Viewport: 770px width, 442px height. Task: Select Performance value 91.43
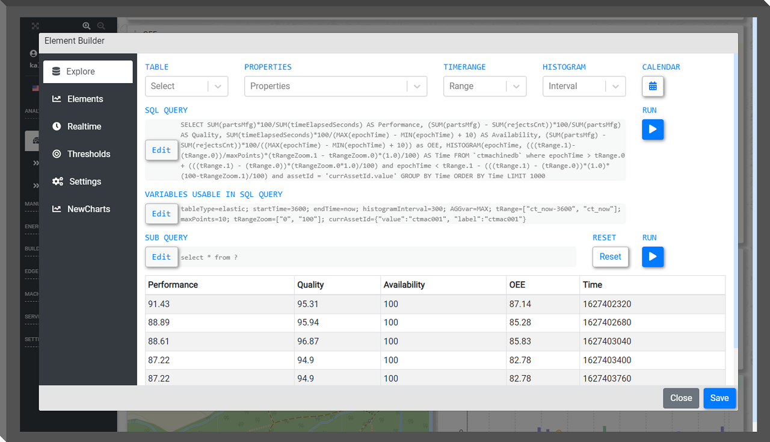tap(159, 304)
